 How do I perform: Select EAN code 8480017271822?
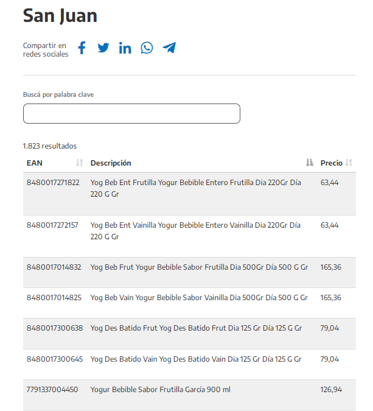coord(53,182)
